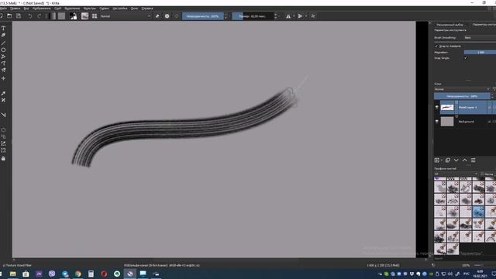Open the Настройка menu
This screenshot has width=496, height=279.
click(x=120, y=9)
